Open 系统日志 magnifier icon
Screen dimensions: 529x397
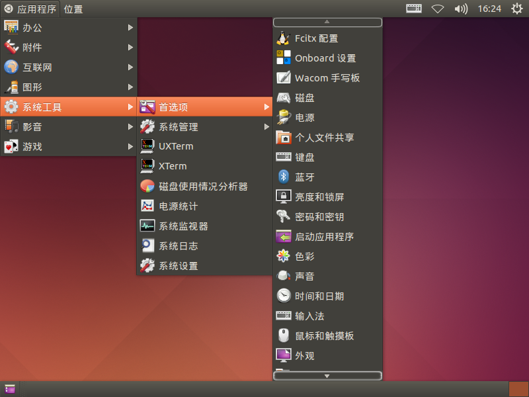(147, 245)
